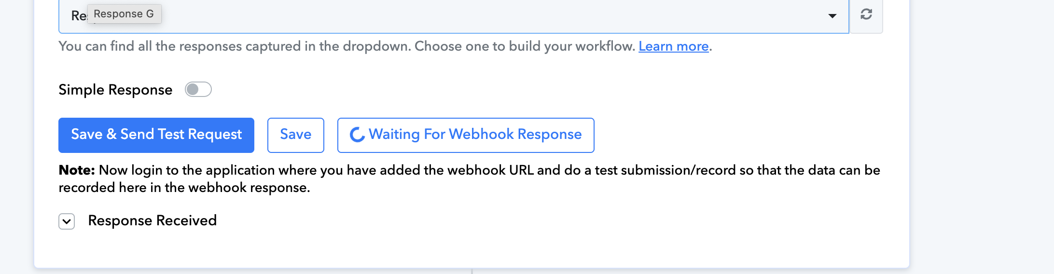
Task: Open the webhook response selection combo box
Action: 454,16
